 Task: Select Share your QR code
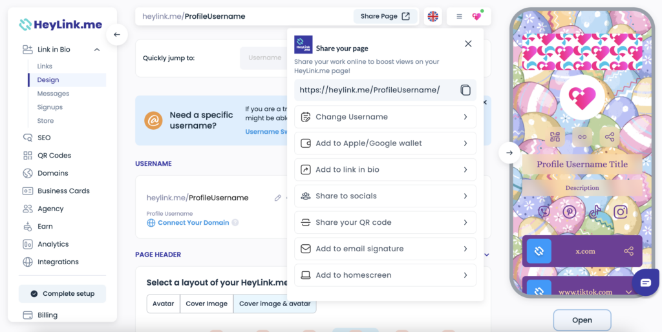[x=385, y=222]
